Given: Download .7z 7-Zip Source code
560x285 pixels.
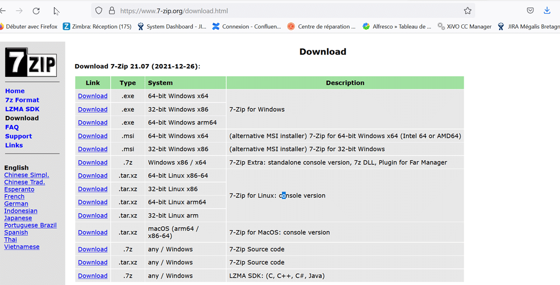Looking at the screenshot, I should pos(93,249).
